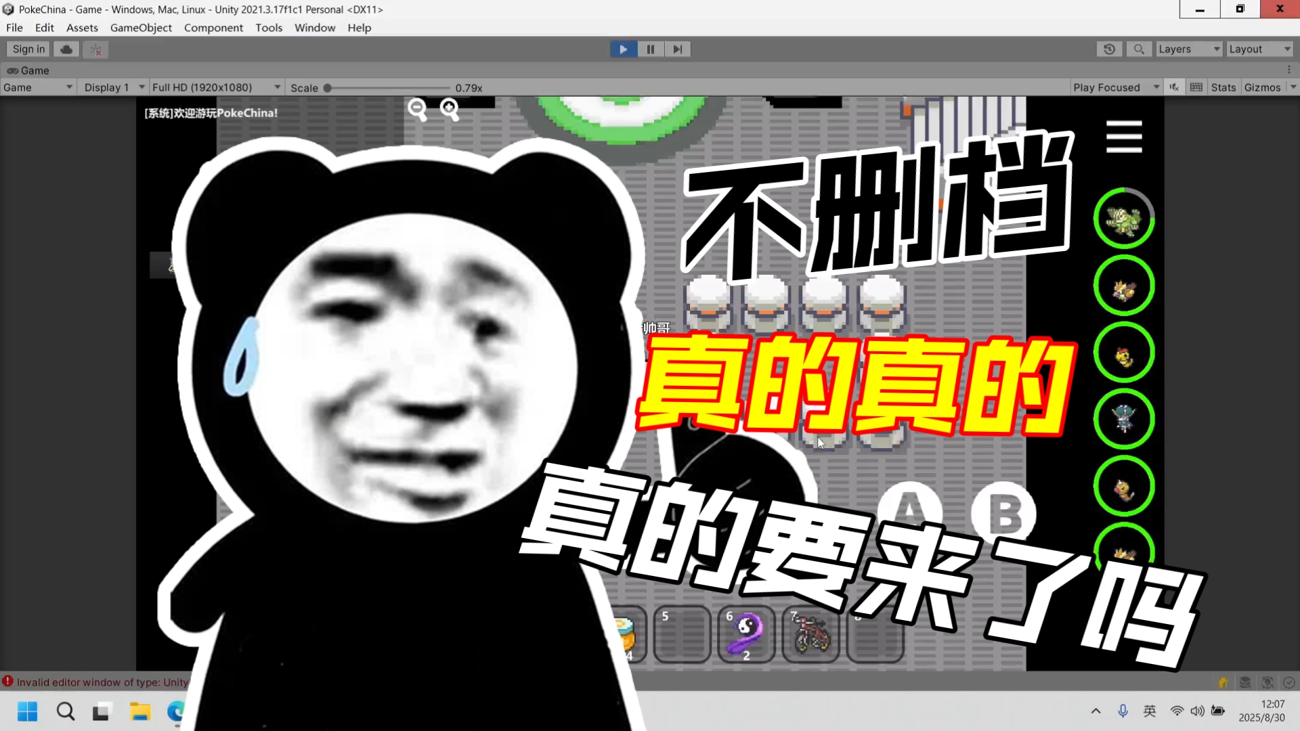This screenshot has height=731, width=1300.
Task: Open the in-game hamburger menu
Action: (1124, 137)
